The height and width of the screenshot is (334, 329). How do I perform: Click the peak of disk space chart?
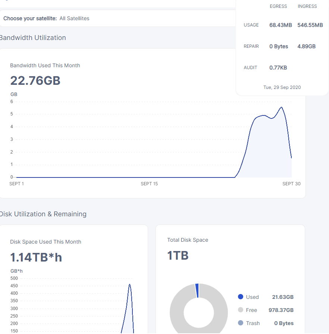[129, 285]
